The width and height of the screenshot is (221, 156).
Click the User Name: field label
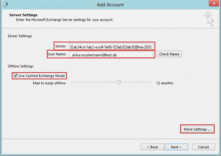(x=57, y=54)
